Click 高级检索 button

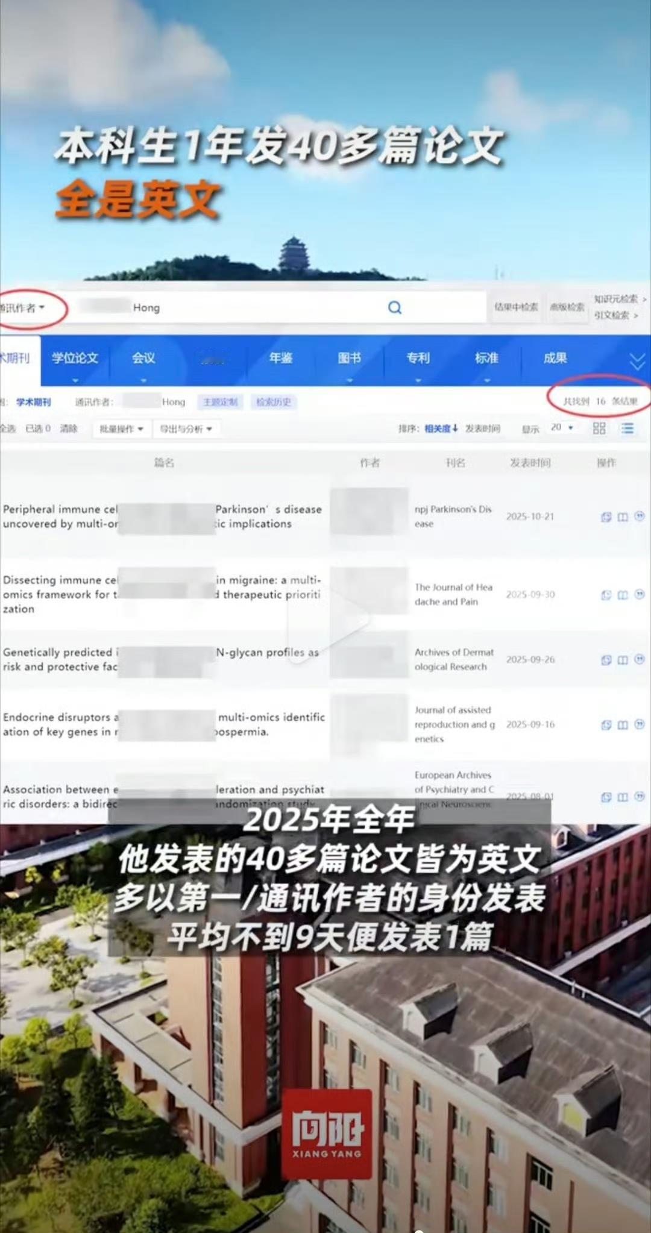click(x=567, y=307)
